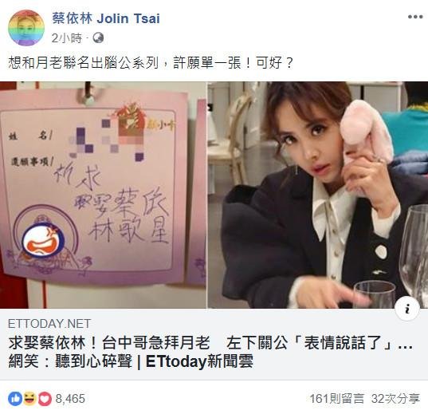Show the 161則留言 comments
The image size is (428, 414).
coord(337,399)
